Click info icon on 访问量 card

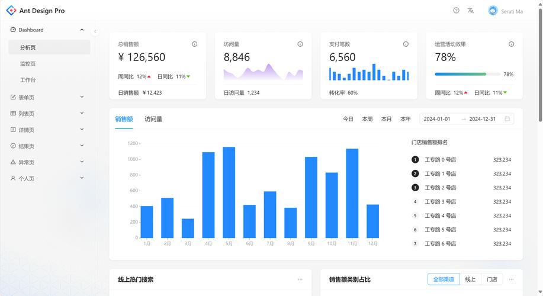click(x=300, y=44)
